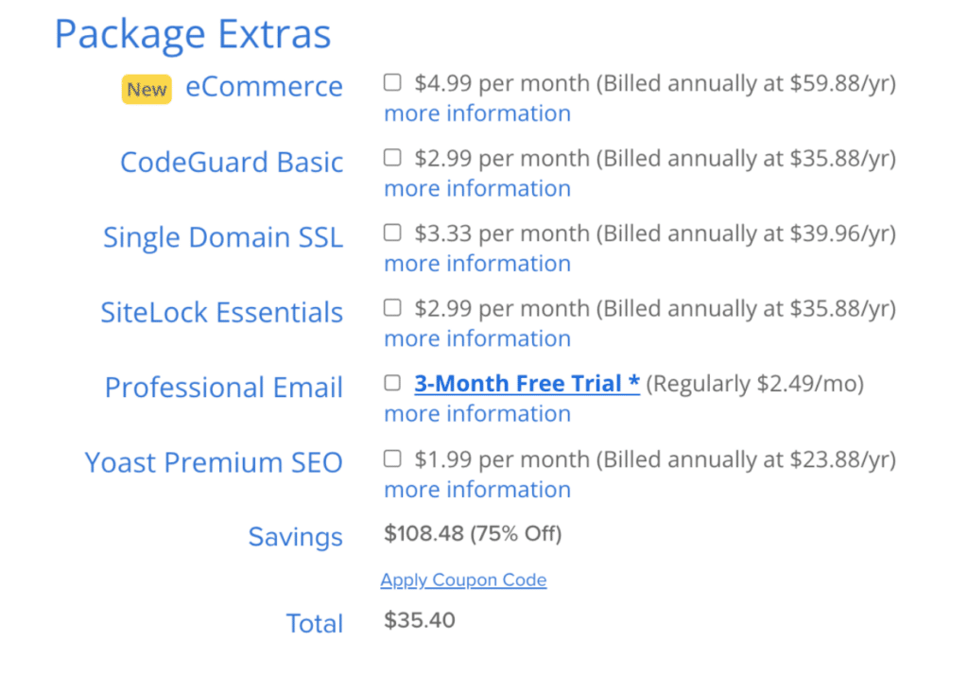968x675 pixels.
Task: Click the Yoast Premium SEO label
Action: pos(214,462)
